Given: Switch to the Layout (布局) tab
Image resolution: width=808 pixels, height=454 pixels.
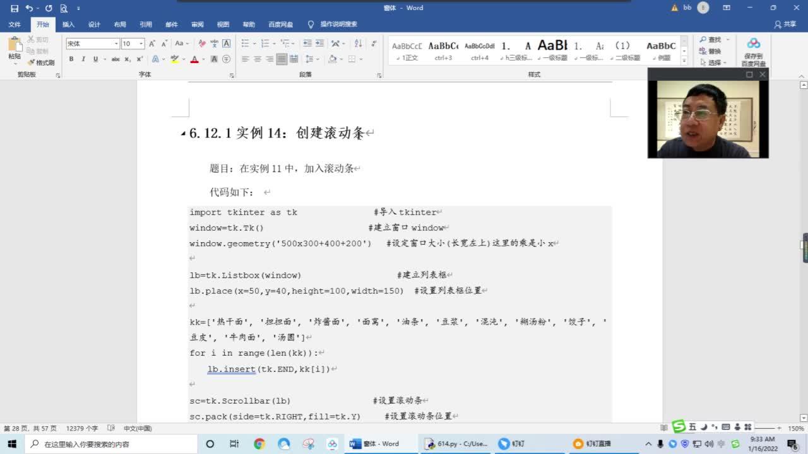Looking at the screenshot, I should [x=120, y=25].
